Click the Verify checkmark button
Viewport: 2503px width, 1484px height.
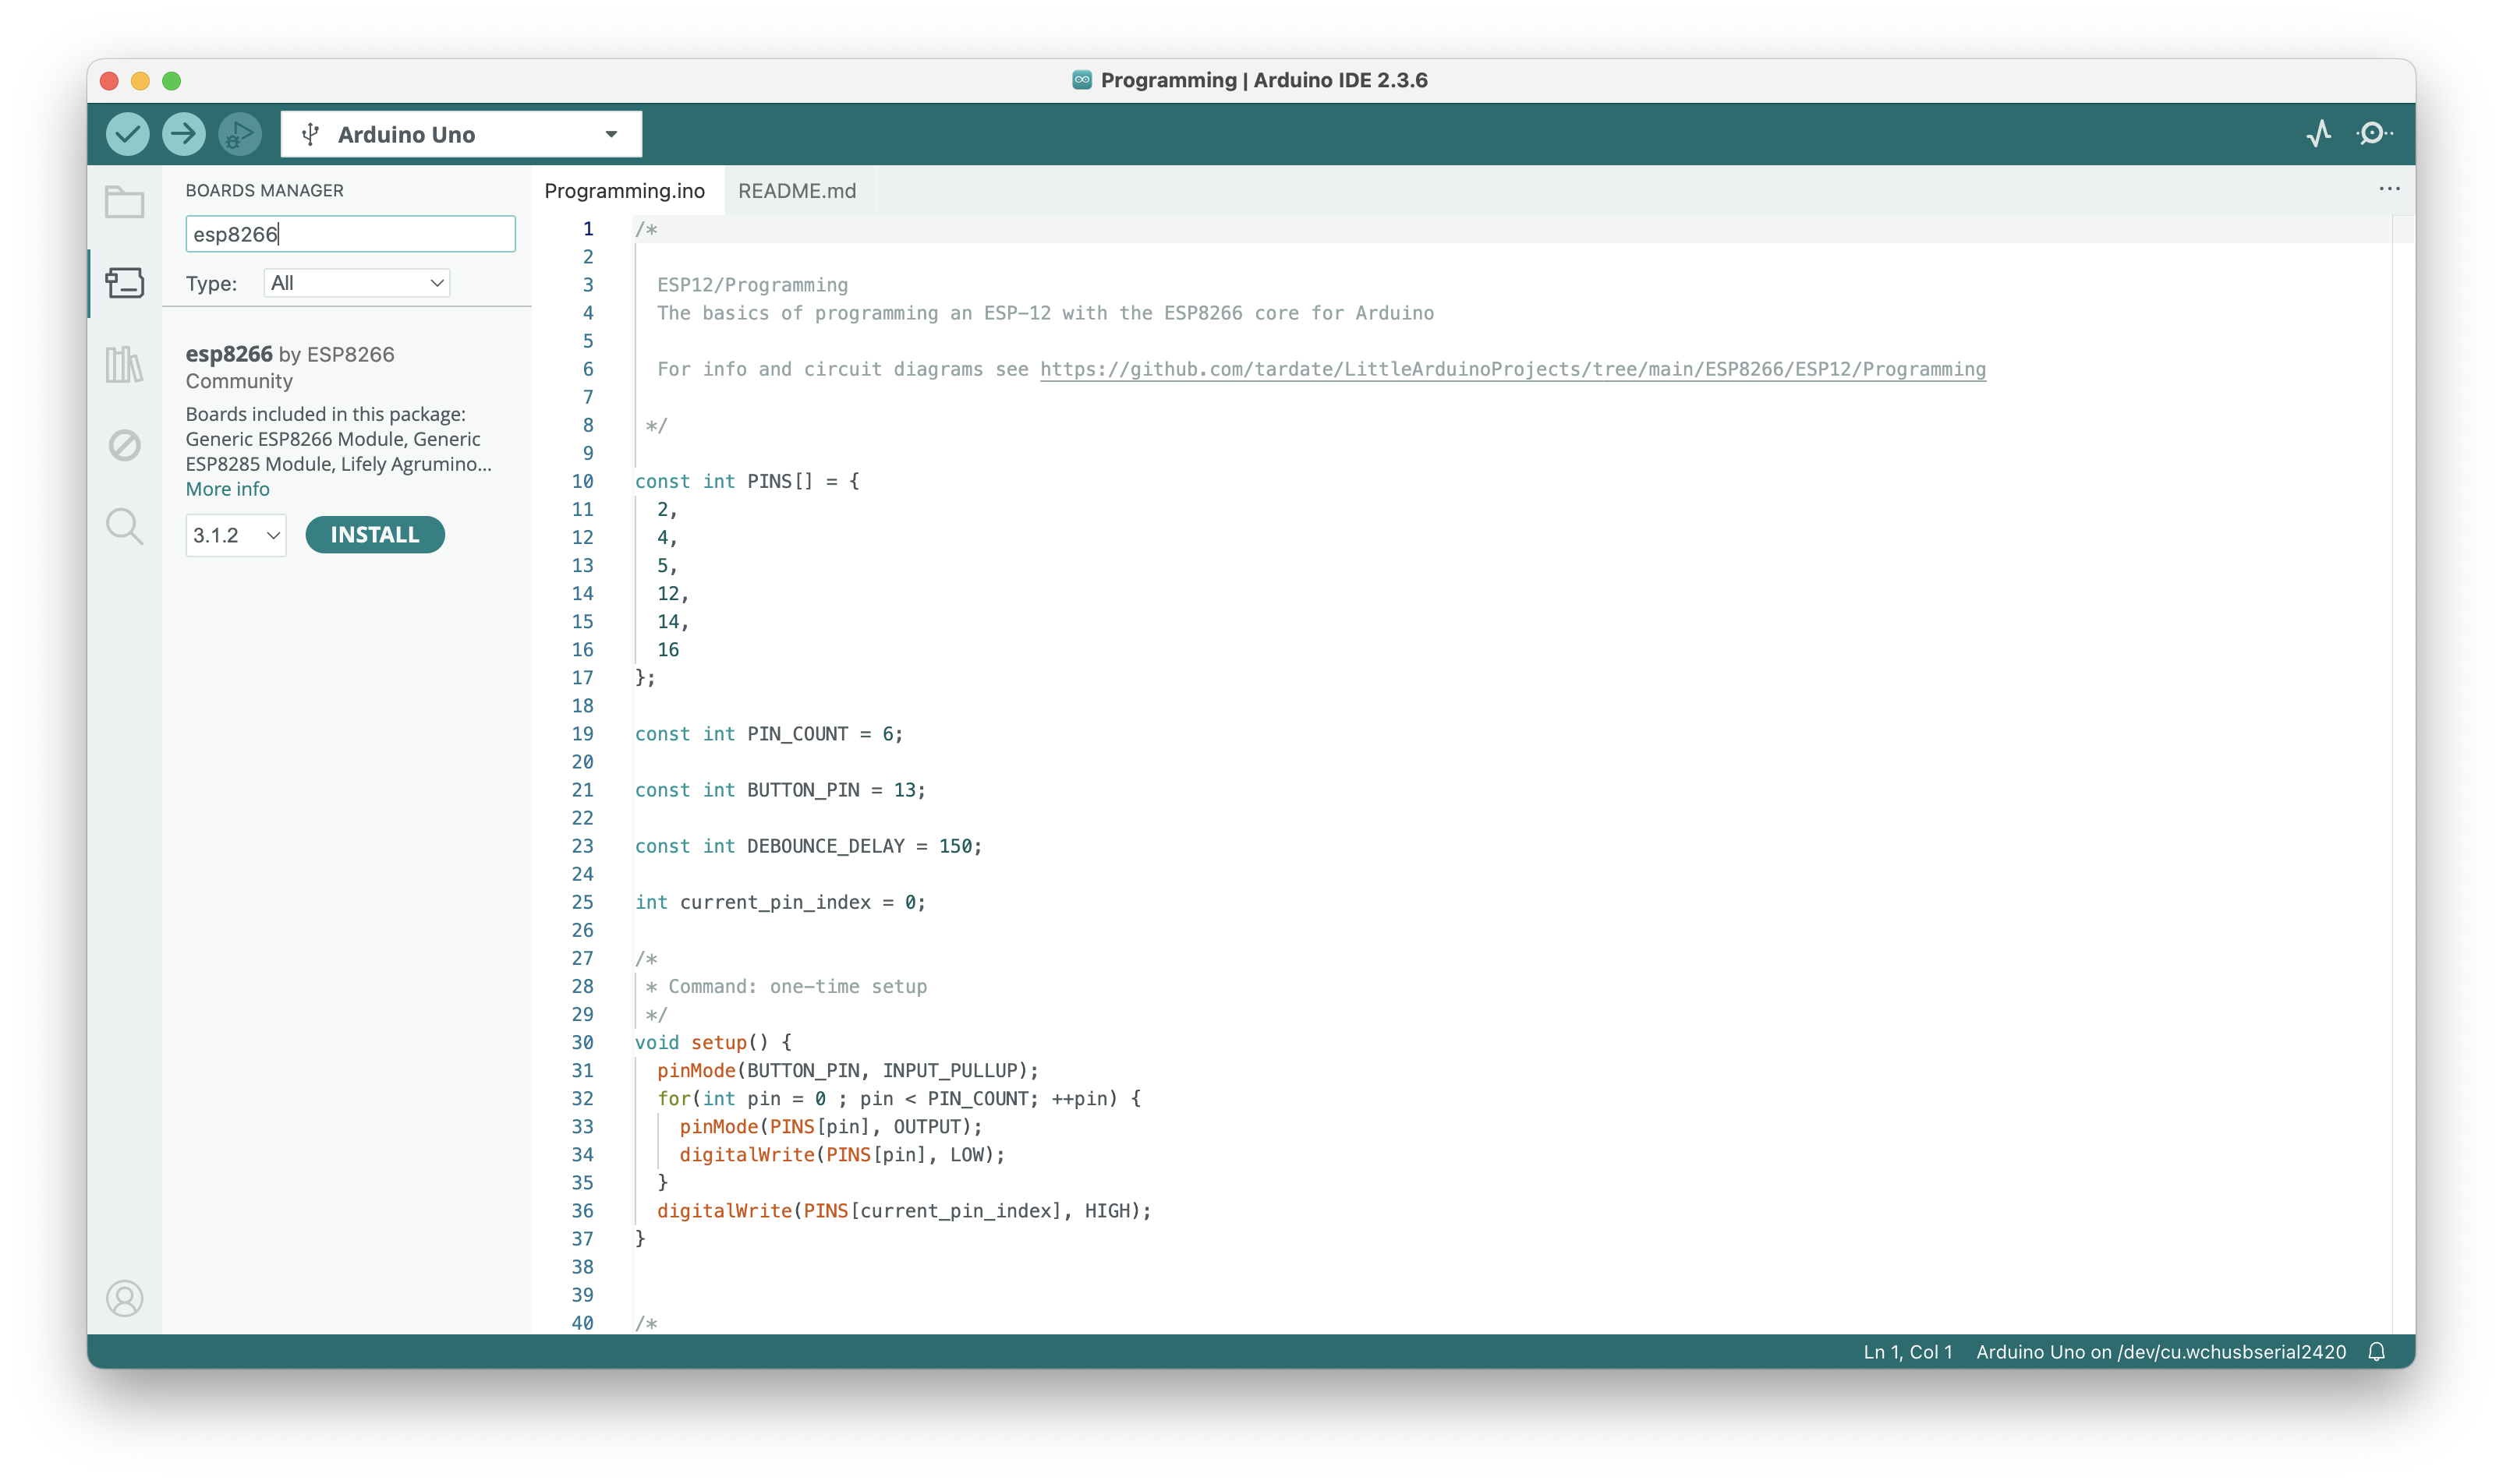[127, 134]
